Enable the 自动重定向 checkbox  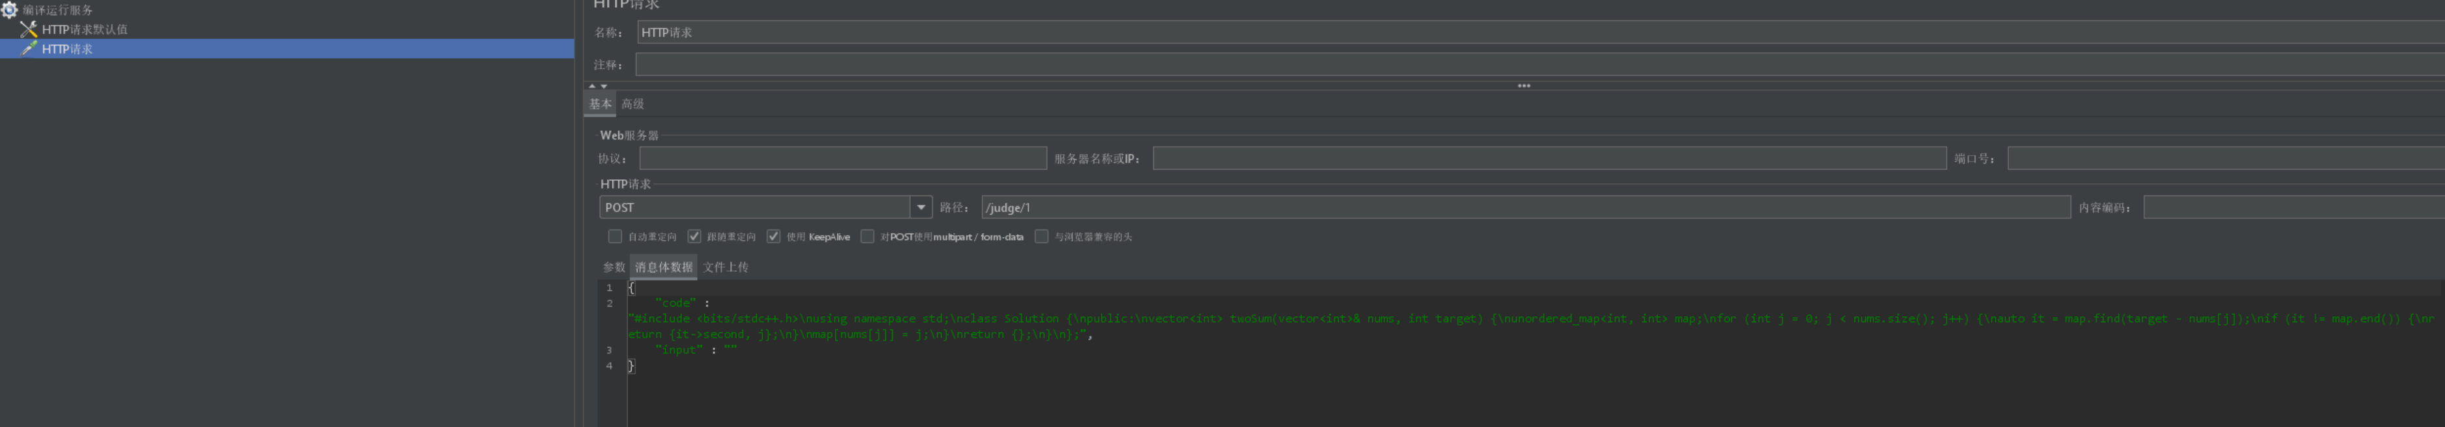click(x=615, y=236)
